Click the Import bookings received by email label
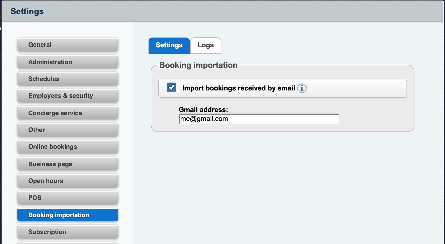This screenshot has height=244, width=445. point(239,88)
